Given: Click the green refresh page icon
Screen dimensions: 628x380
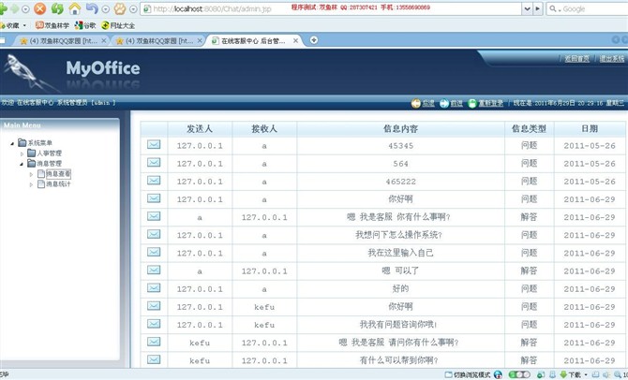Looking at the screenshot, I should click(x=57, y=8).
